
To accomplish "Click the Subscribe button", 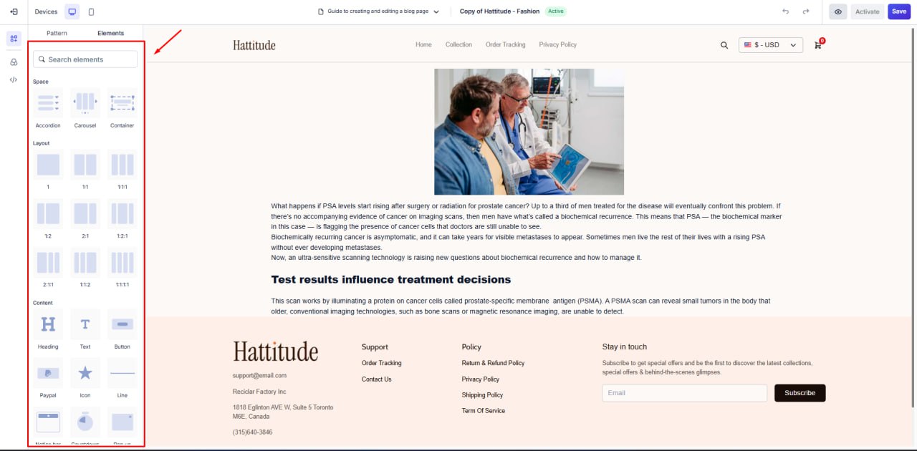I will 800,393.
